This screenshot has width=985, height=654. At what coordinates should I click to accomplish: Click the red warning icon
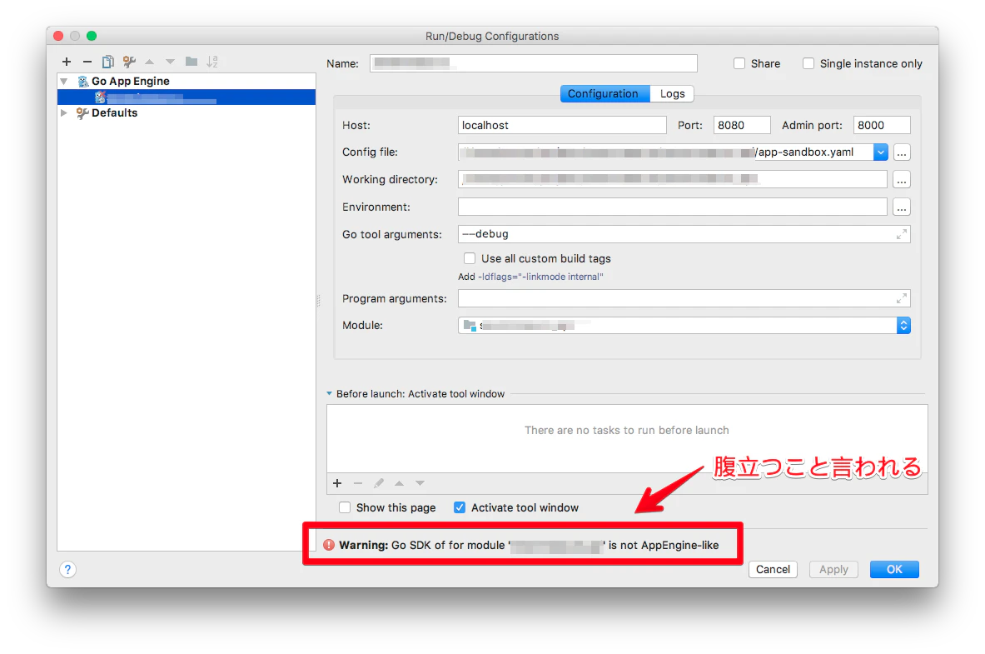[x=329, y=545]
